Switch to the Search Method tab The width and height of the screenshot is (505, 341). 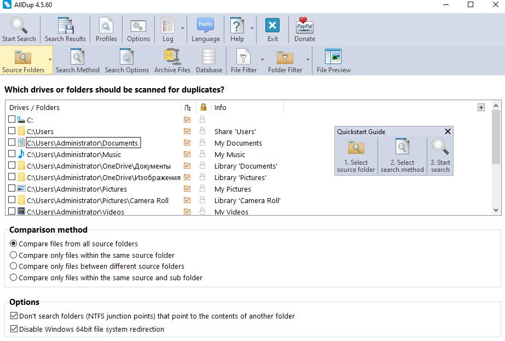tap(77, 60)
